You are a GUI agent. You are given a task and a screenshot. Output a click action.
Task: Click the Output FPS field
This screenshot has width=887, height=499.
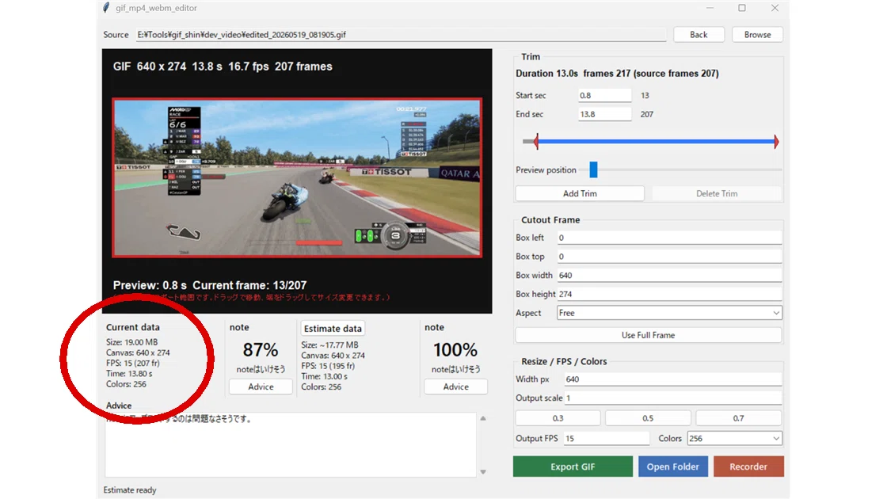pyautogui.click(x=607, y=439)
